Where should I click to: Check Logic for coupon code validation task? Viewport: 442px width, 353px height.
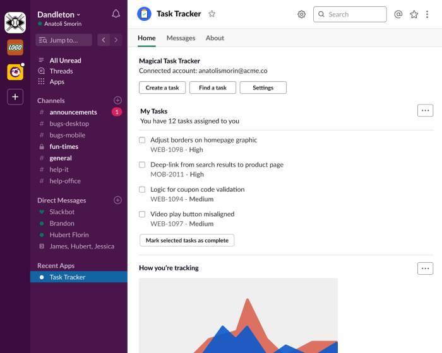tap(142, 190)
